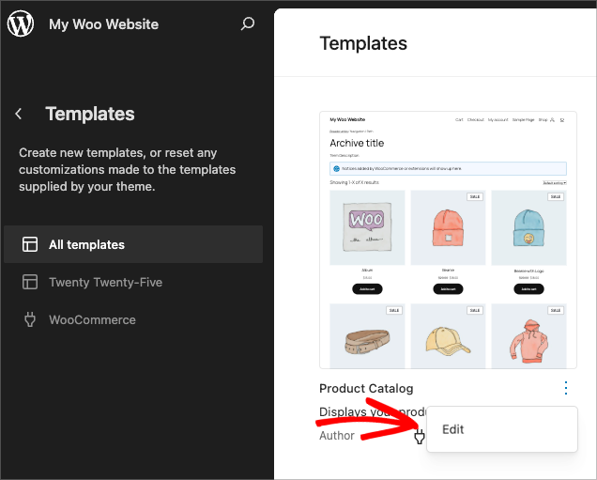Click the Product Catalog title link
The width and height of the screenshot is (597, 480).
[x=366, y=389]
